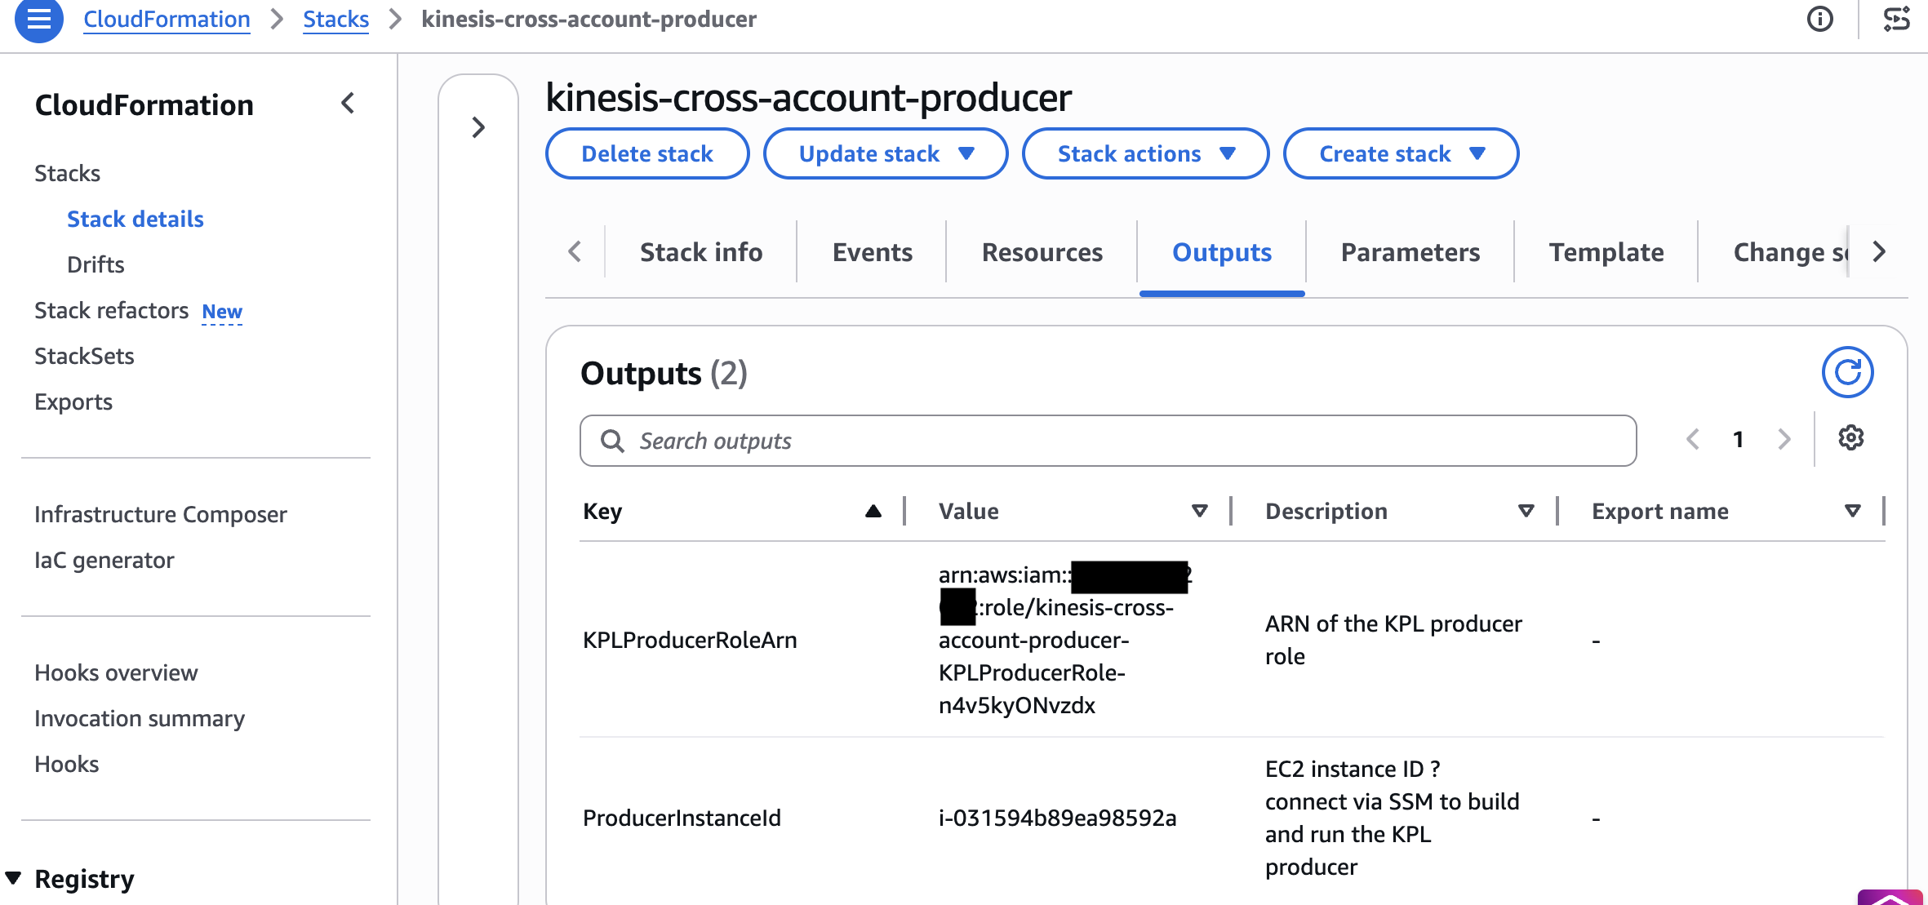Click the info icon in top bar

coord(1819,20)
